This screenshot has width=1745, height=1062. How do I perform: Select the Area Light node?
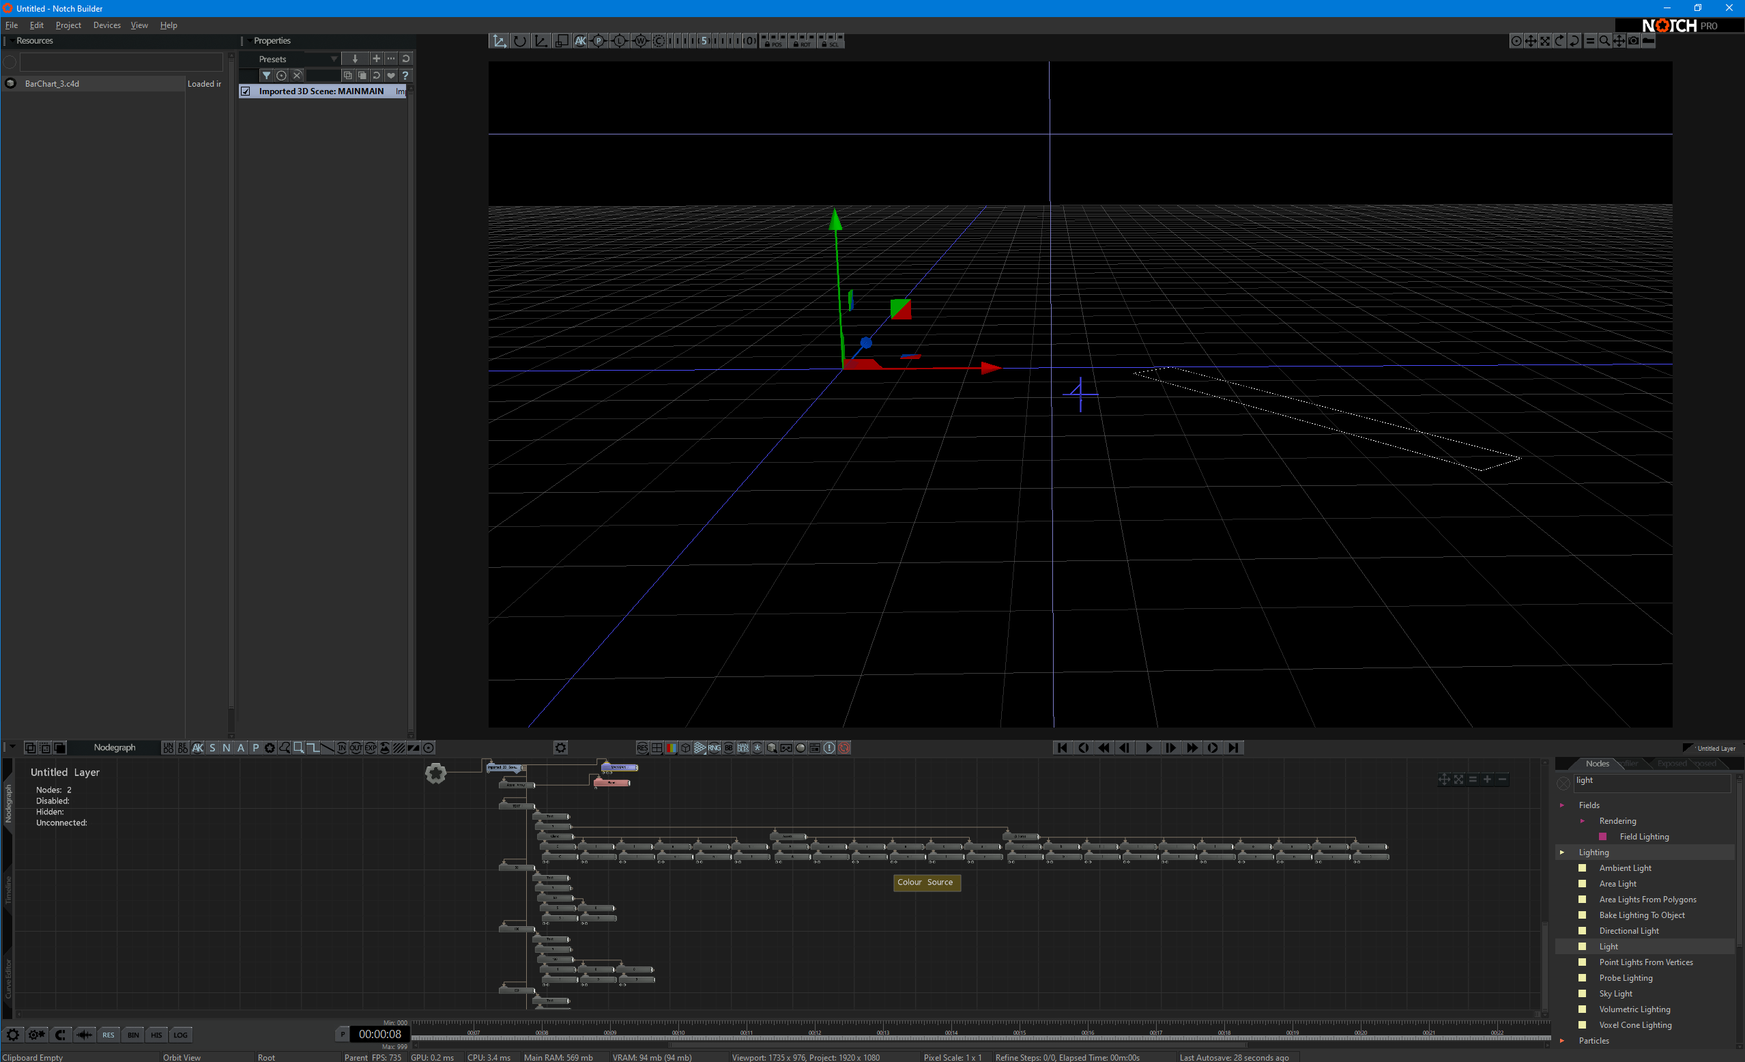[x=1617, y=883]
